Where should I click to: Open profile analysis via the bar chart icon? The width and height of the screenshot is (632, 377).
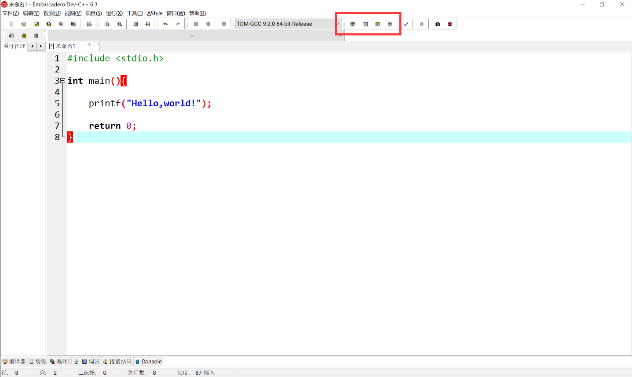pyautogui.click(x=437, y=24)
